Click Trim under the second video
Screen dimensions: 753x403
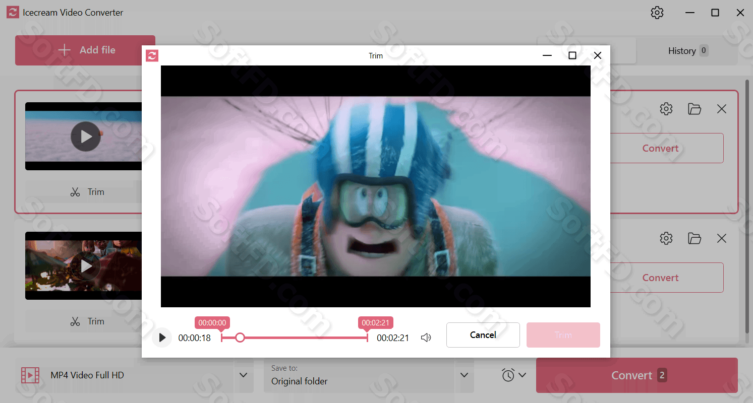click(87, 321)
